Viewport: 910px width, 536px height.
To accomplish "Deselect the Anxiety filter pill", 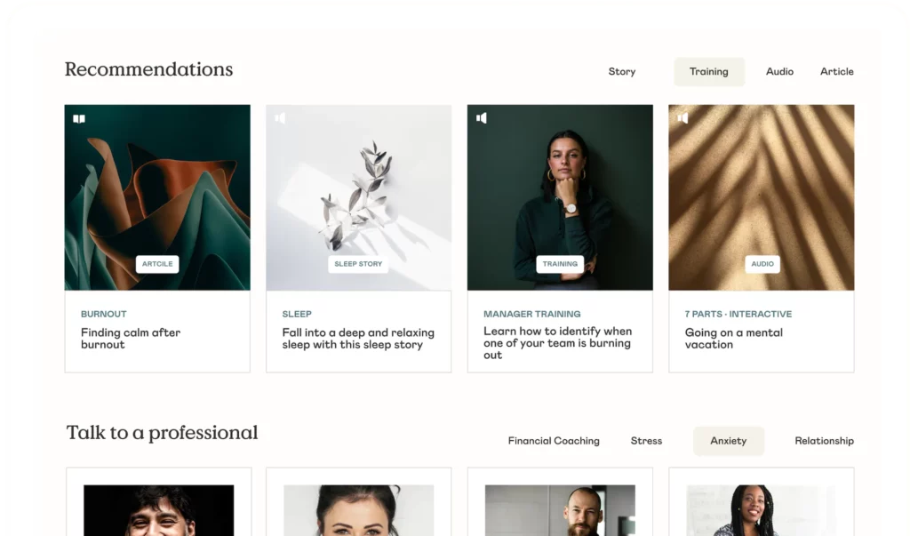I will 728,440.
